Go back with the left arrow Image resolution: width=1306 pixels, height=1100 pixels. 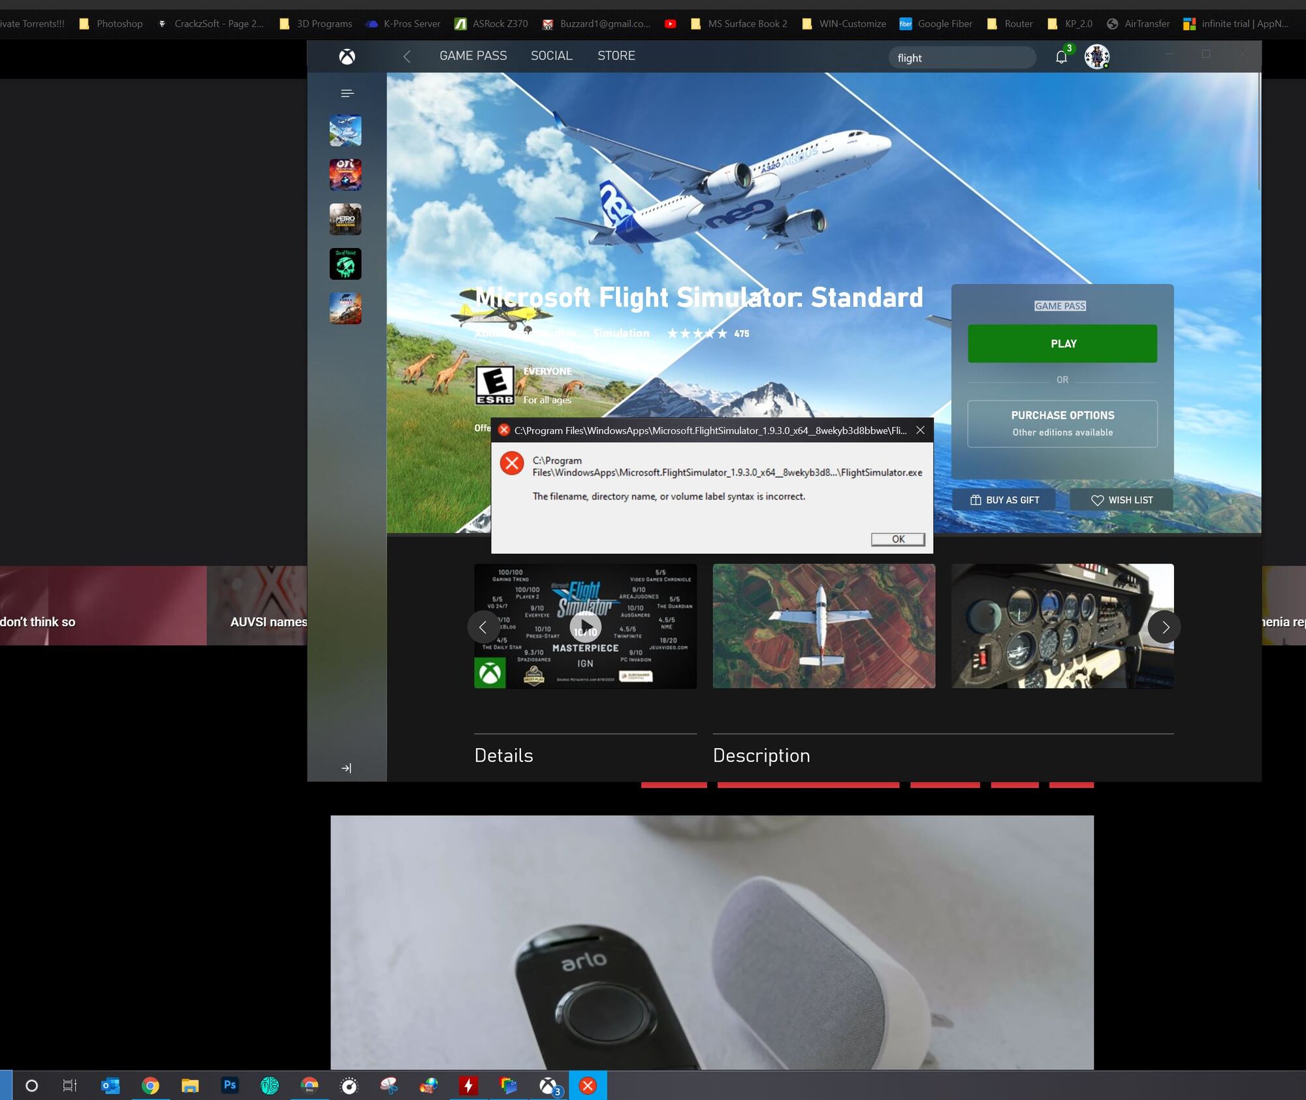(407, 57)
